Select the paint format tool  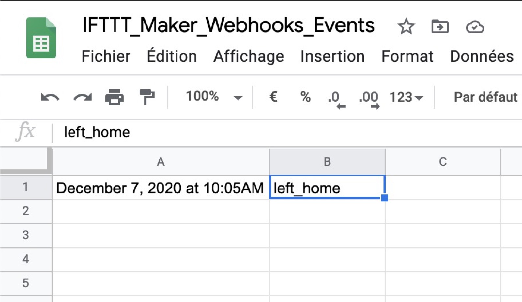pos(147,97)
